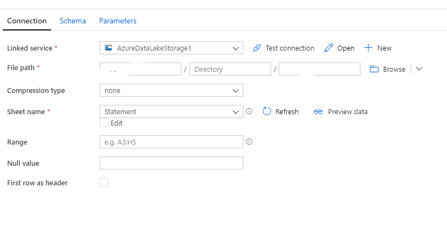
Task: Click the Browse button text
Action: click(394, 70)
